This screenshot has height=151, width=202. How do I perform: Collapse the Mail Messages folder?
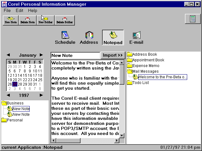[x=130, y=71]
